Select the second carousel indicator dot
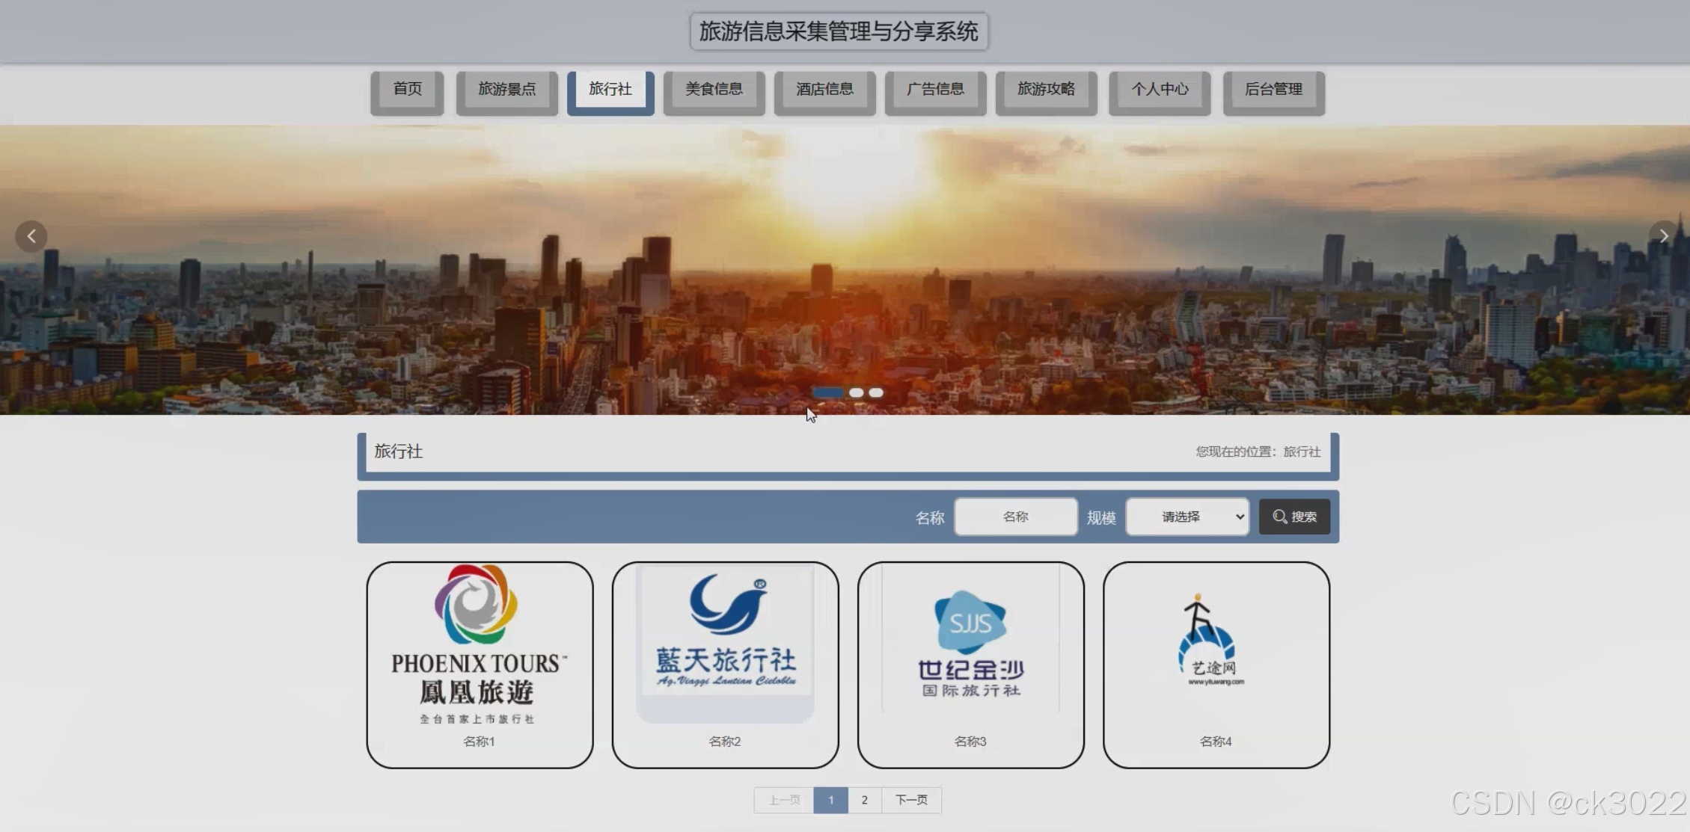Image resolution: width=1690 pixels, height=832 pixels. tap(856, 392)
